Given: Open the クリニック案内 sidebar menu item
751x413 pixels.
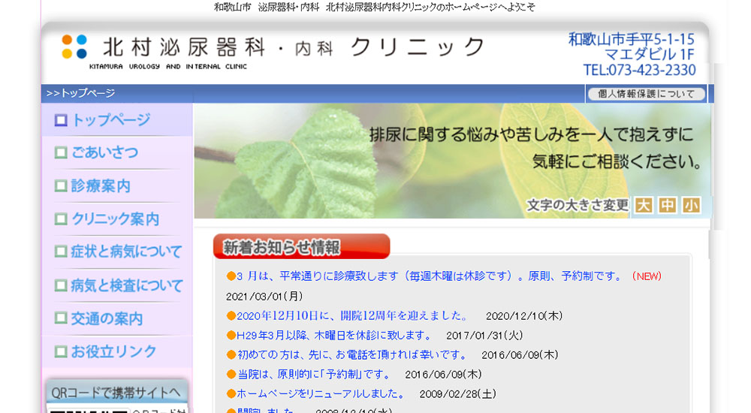Looking at the screenshot, I should (117, 219).
